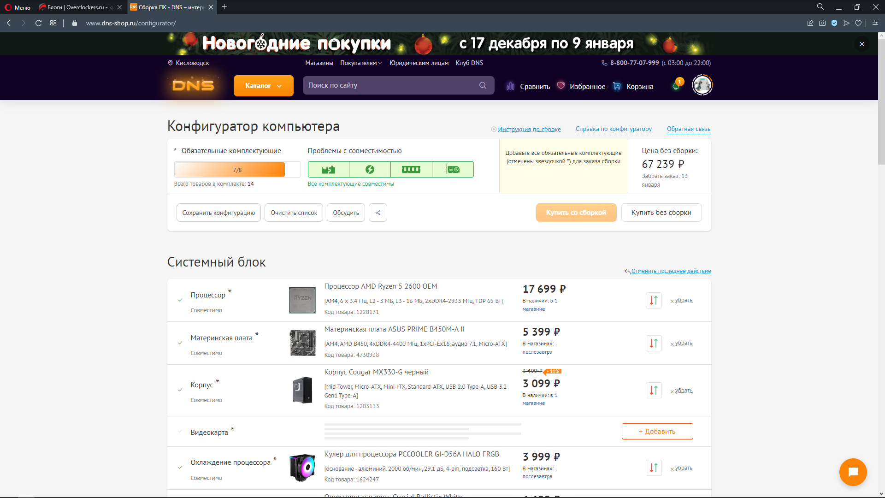Click the 7/8 components progress bar

coord(237,170)
